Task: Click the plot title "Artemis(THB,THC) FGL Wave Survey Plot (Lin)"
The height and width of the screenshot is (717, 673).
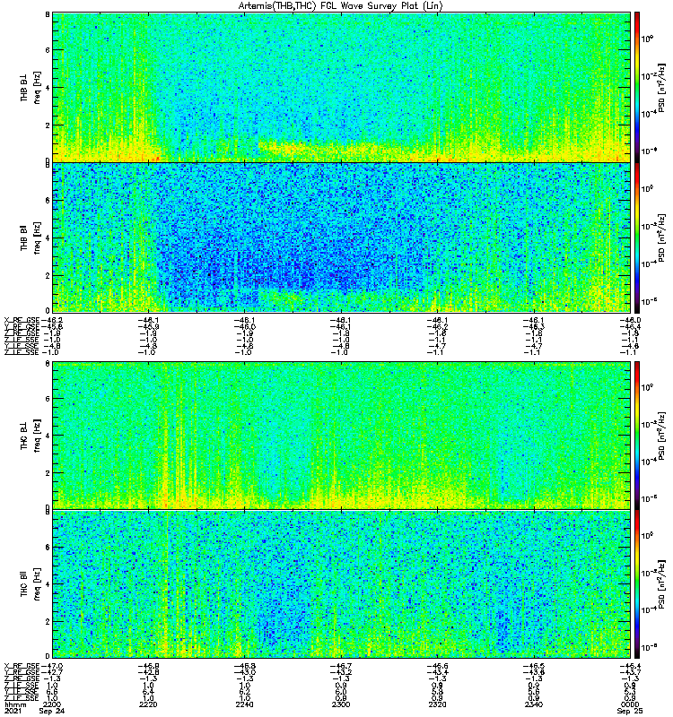Action: tap(341, 6)
